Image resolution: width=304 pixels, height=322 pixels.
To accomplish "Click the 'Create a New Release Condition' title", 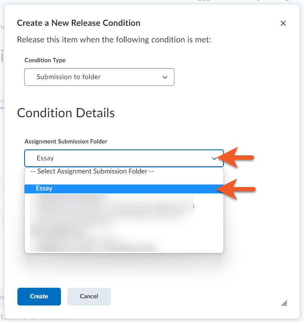I will click(x=79, y=23).
